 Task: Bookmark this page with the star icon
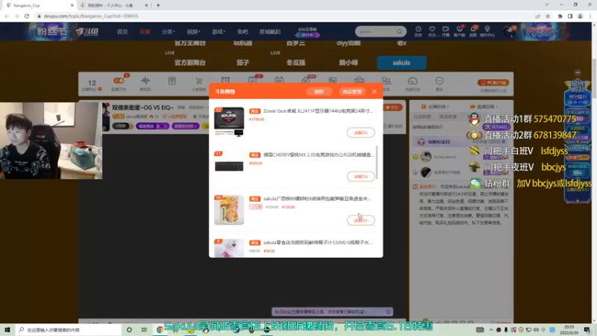pyautogui.click(x=548, y=16)
